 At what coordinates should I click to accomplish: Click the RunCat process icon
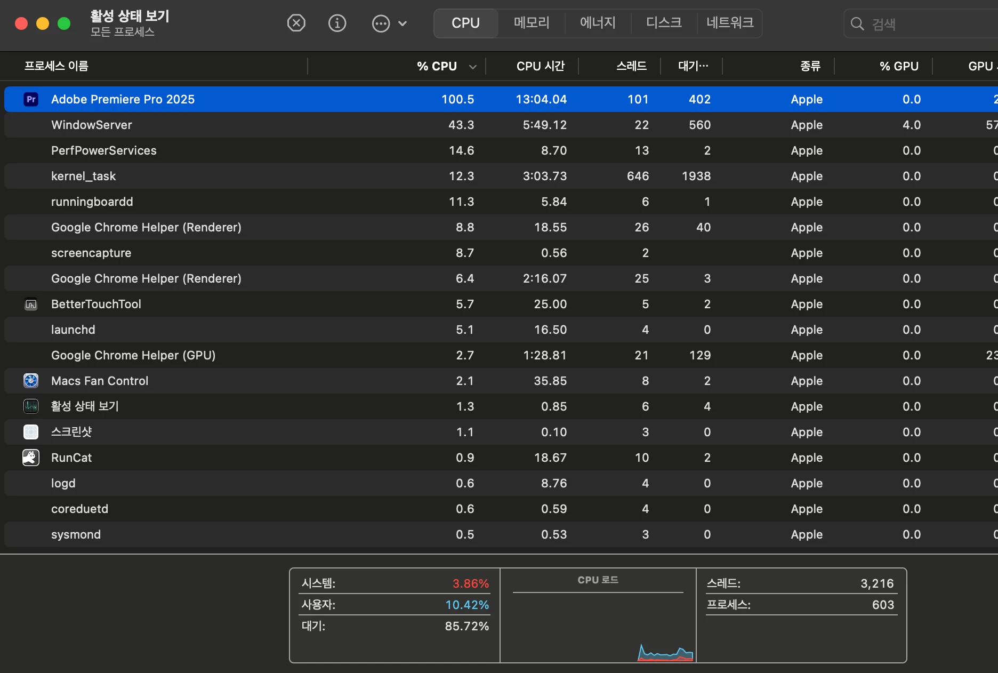(x=31, y=458)
